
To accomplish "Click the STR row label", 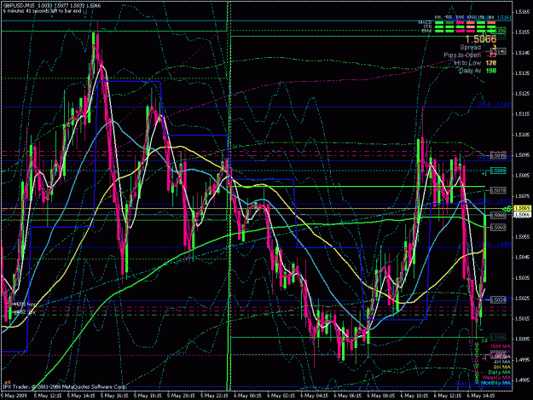I will [x=427, y=26].
